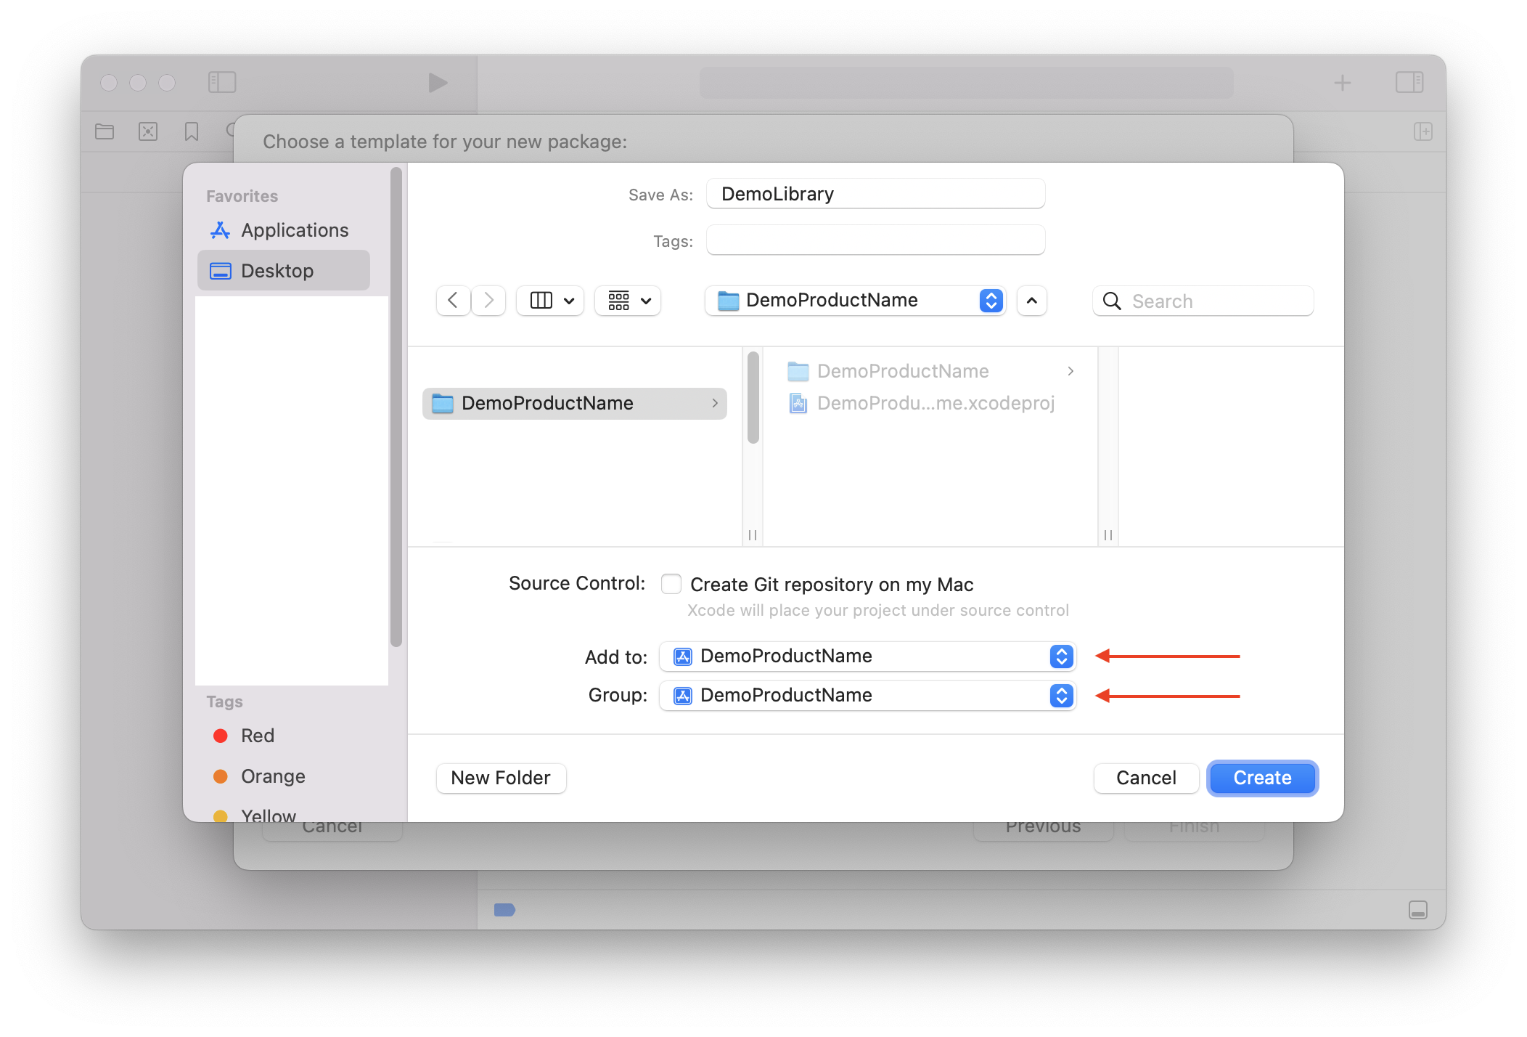Image resolution: width=1527 pixels, height=1037 pixels.
Task: Expand the greyed DemoProductName folder chevron
Action: coord(1070,371)
